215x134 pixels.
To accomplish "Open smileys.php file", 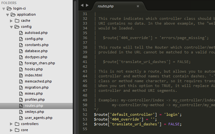I will point(34,112).
